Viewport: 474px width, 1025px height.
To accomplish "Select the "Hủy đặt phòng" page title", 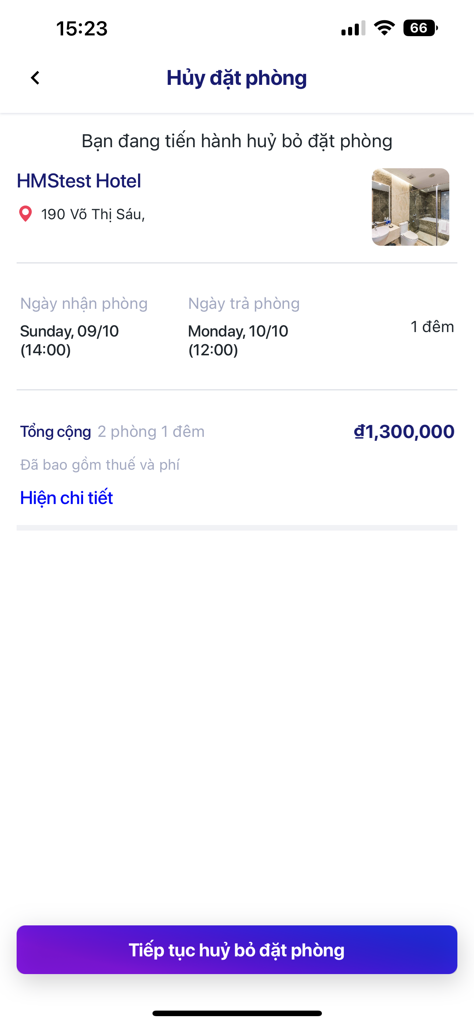I will click(237, 78).
